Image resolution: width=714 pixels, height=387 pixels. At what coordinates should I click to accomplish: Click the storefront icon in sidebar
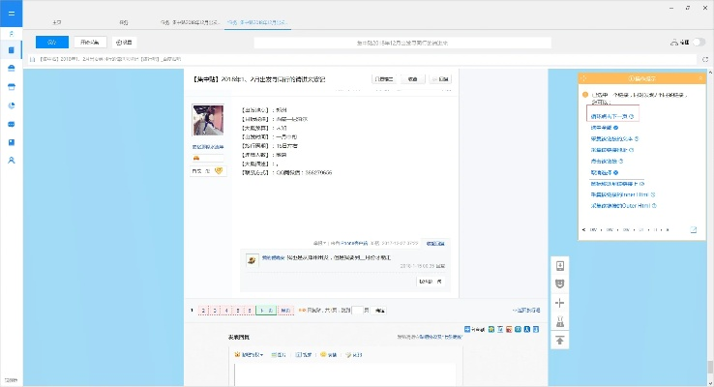click(x=12, y=87)
